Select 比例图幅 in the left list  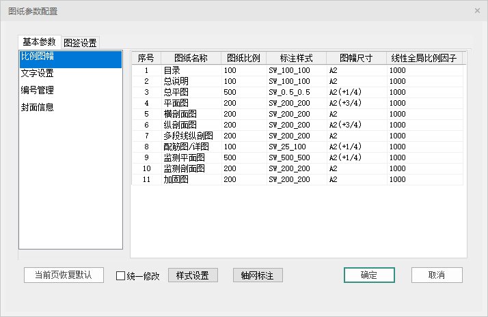coord(70,57)
